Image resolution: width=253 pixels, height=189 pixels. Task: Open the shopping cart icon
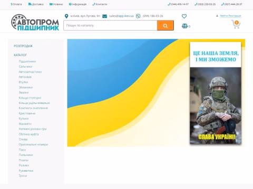pyautogui.click(x=236, y=24)
